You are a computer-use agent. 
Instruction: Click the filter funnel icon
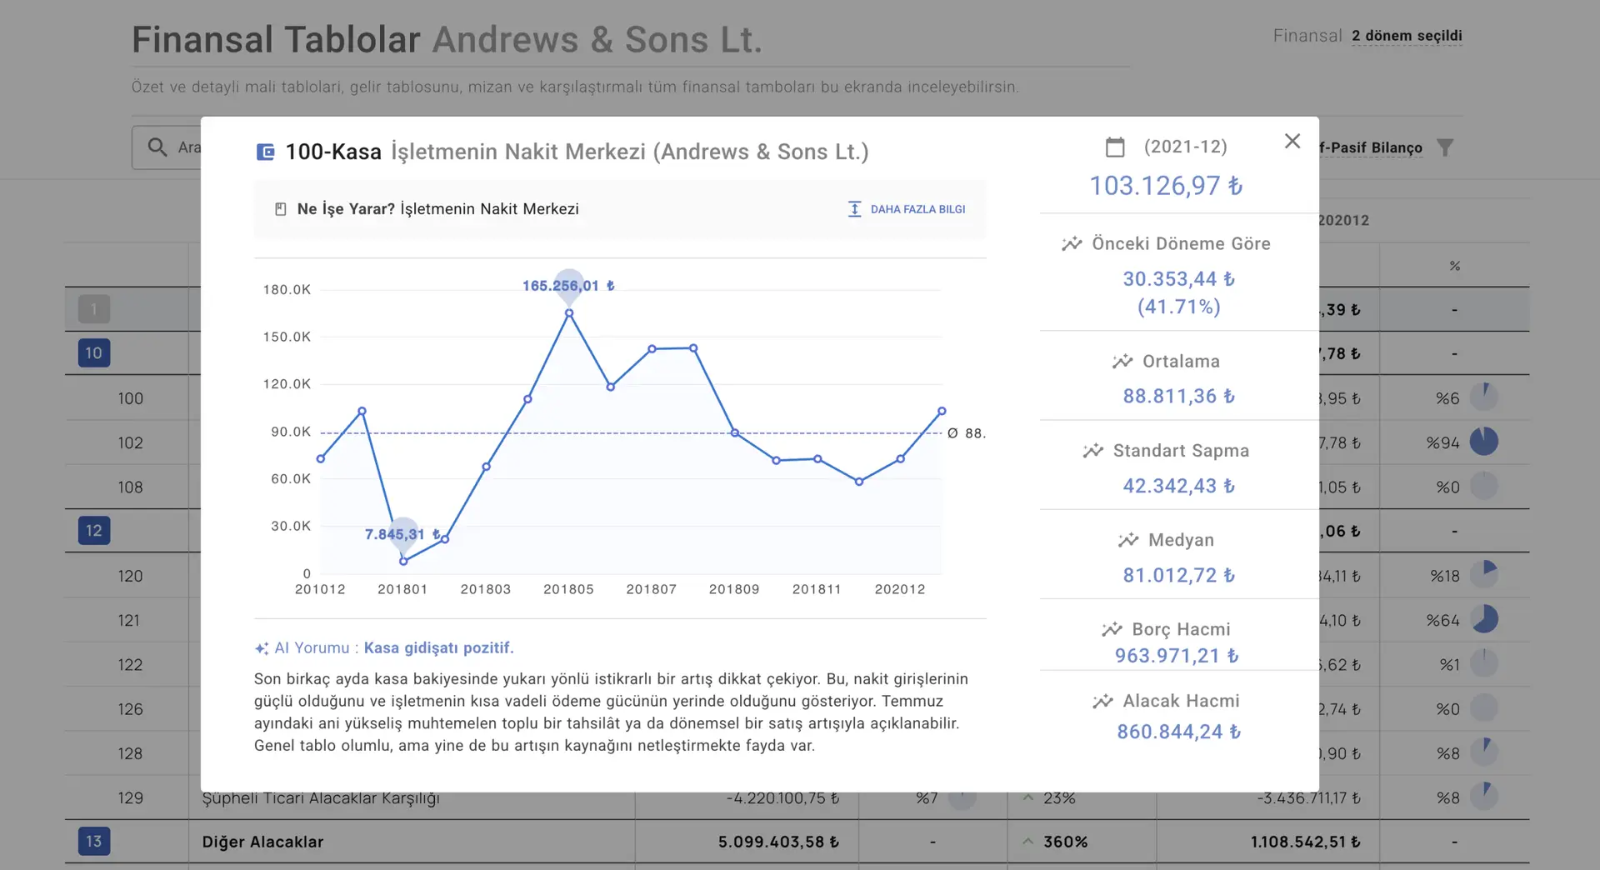[1445, 147]
